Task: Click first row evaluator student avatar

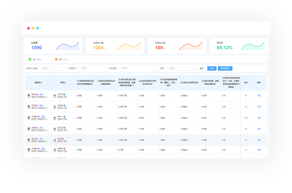Action: pyautogui.click(x=55, y=96)
